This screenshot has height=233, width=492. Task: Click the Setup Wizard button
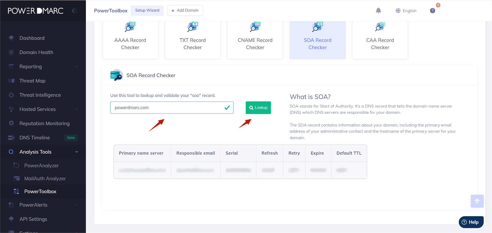coord(147,11)
